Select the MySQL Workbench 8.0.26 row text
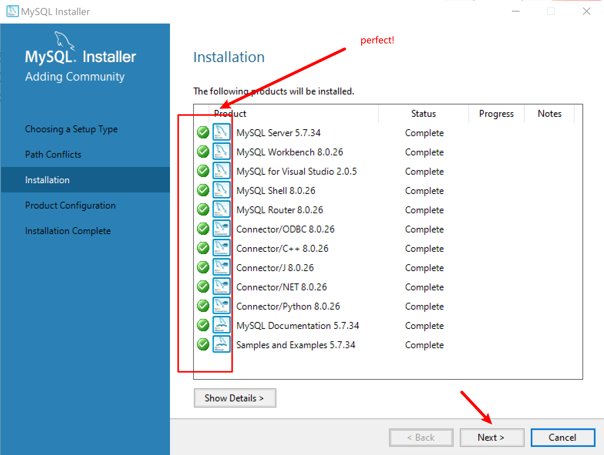Viewport: 604px width, 455px height. [289, 152]
